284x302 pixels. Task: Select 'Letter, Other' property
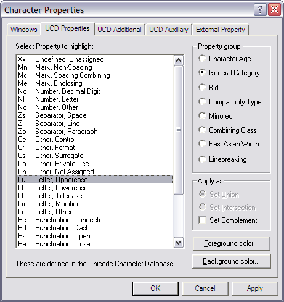tap(95, 212)
